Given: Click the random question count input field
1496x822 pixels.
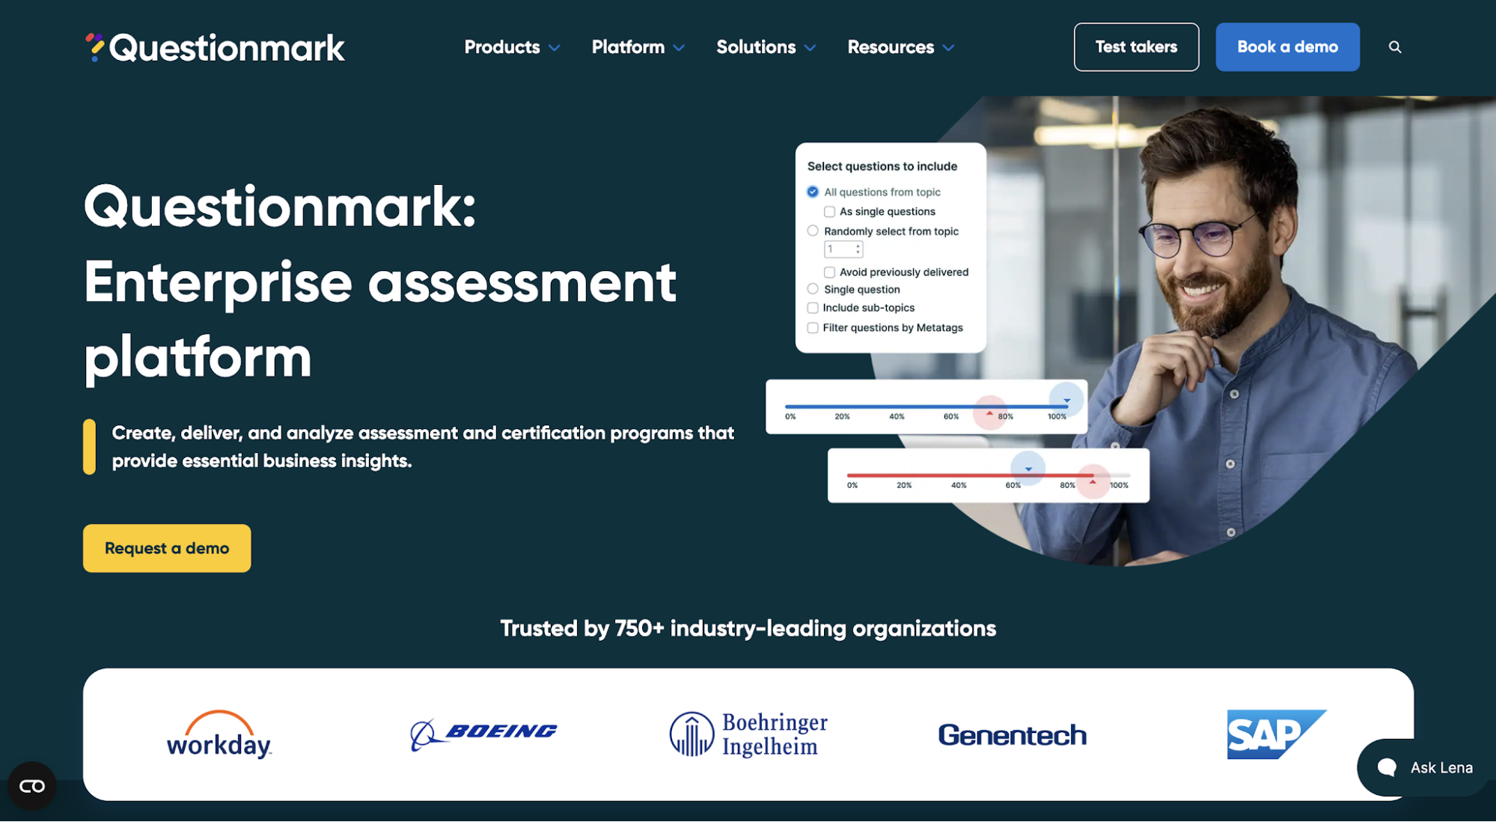Looking at the screenshot, I should pos(843,249).
